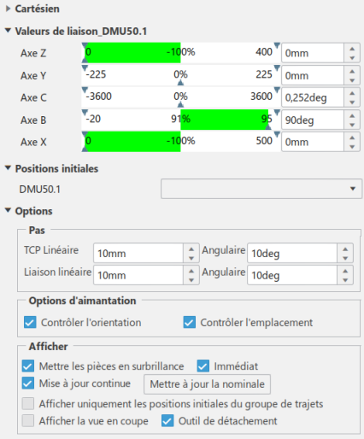Collapse Valeurs de liaison_DMU50.1 section
The height and width of the screenshot is (439, 364).
pyautogui.click(x=8, y=31)
